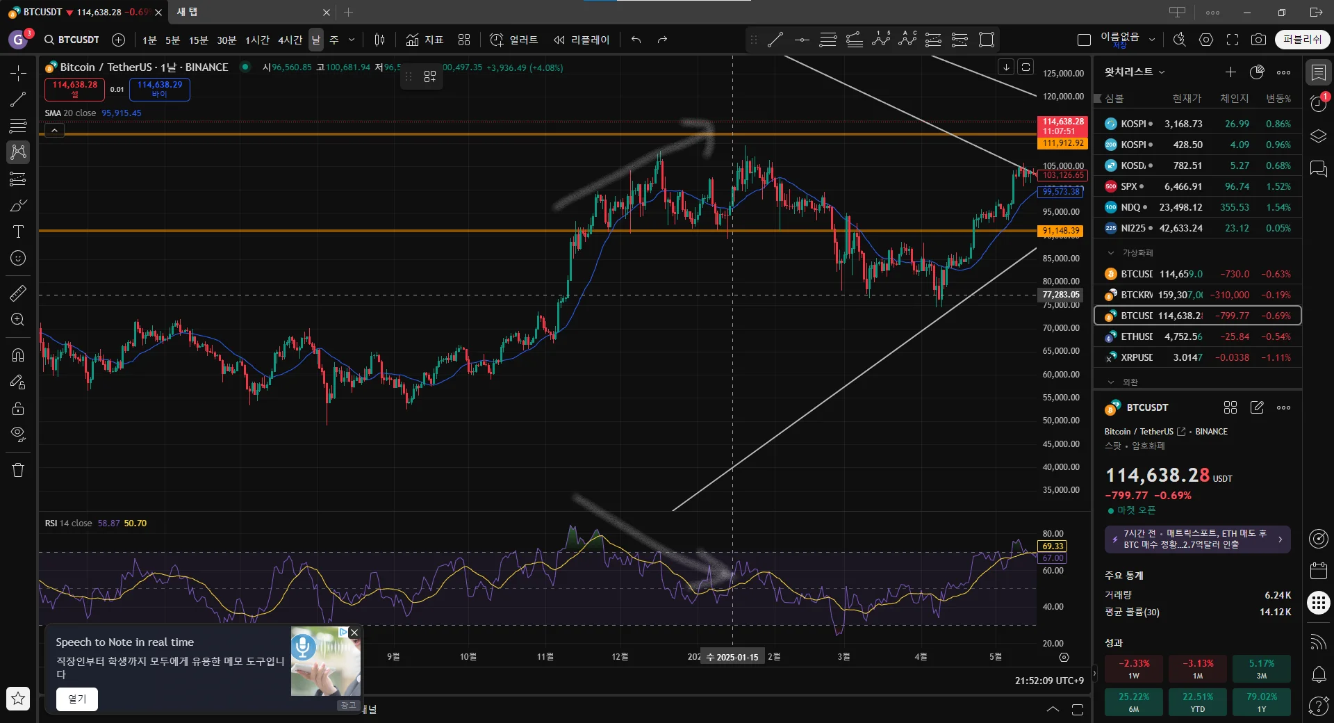Collapse the 가상화폐 watchlist section
This screenshot has height=723, width=1334.
point(1110,253)
